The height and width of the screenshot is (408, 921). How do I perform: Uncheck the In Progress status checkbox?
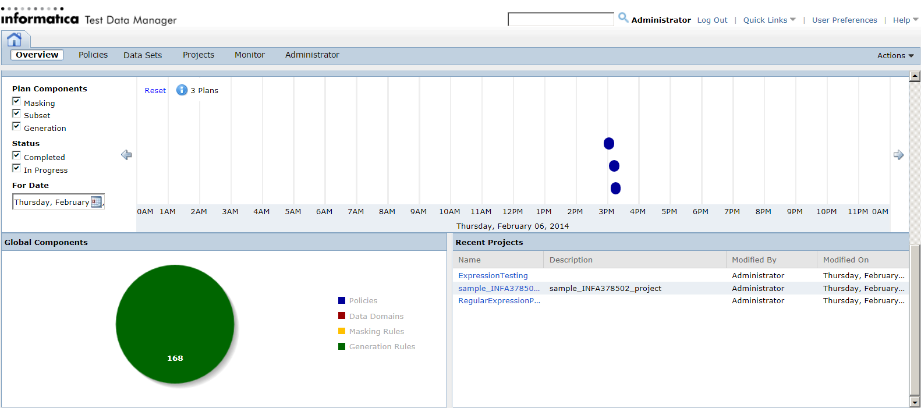pyautogui.click(x=16, y=168)
